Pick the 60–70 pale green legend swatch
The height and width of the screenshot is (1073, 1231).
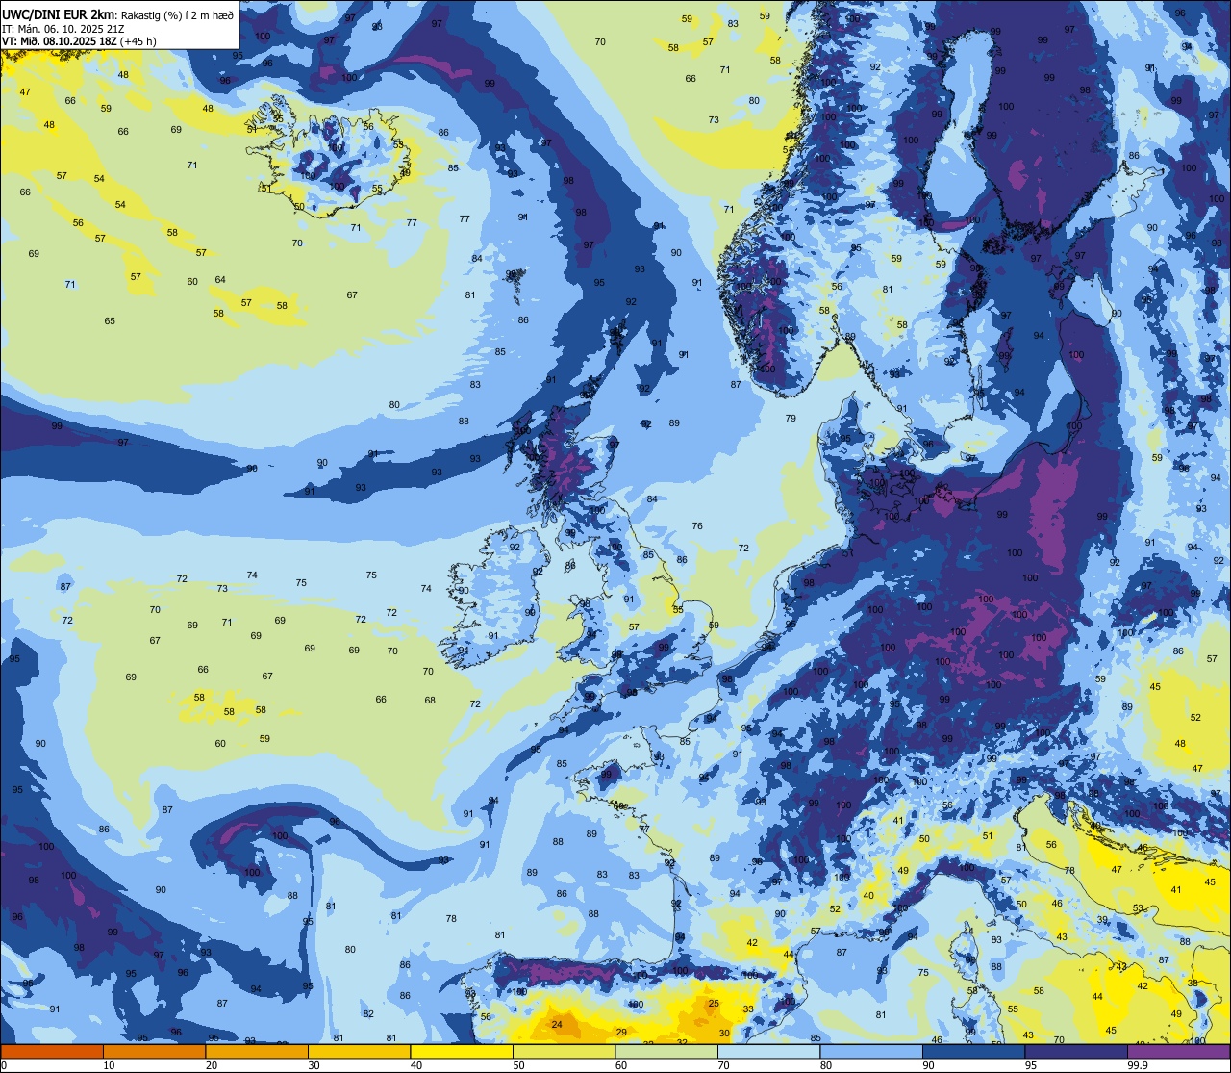pyautogui.click(x=666, y=1051)
